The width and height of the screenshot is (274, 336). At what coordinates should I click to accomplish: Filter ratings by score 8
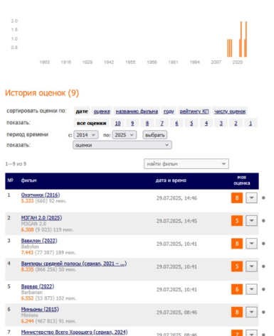[x=147, y=123]
